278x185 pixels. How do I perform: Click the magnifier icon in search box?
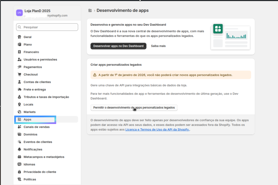pyautogui.click(x=19, y=27)
